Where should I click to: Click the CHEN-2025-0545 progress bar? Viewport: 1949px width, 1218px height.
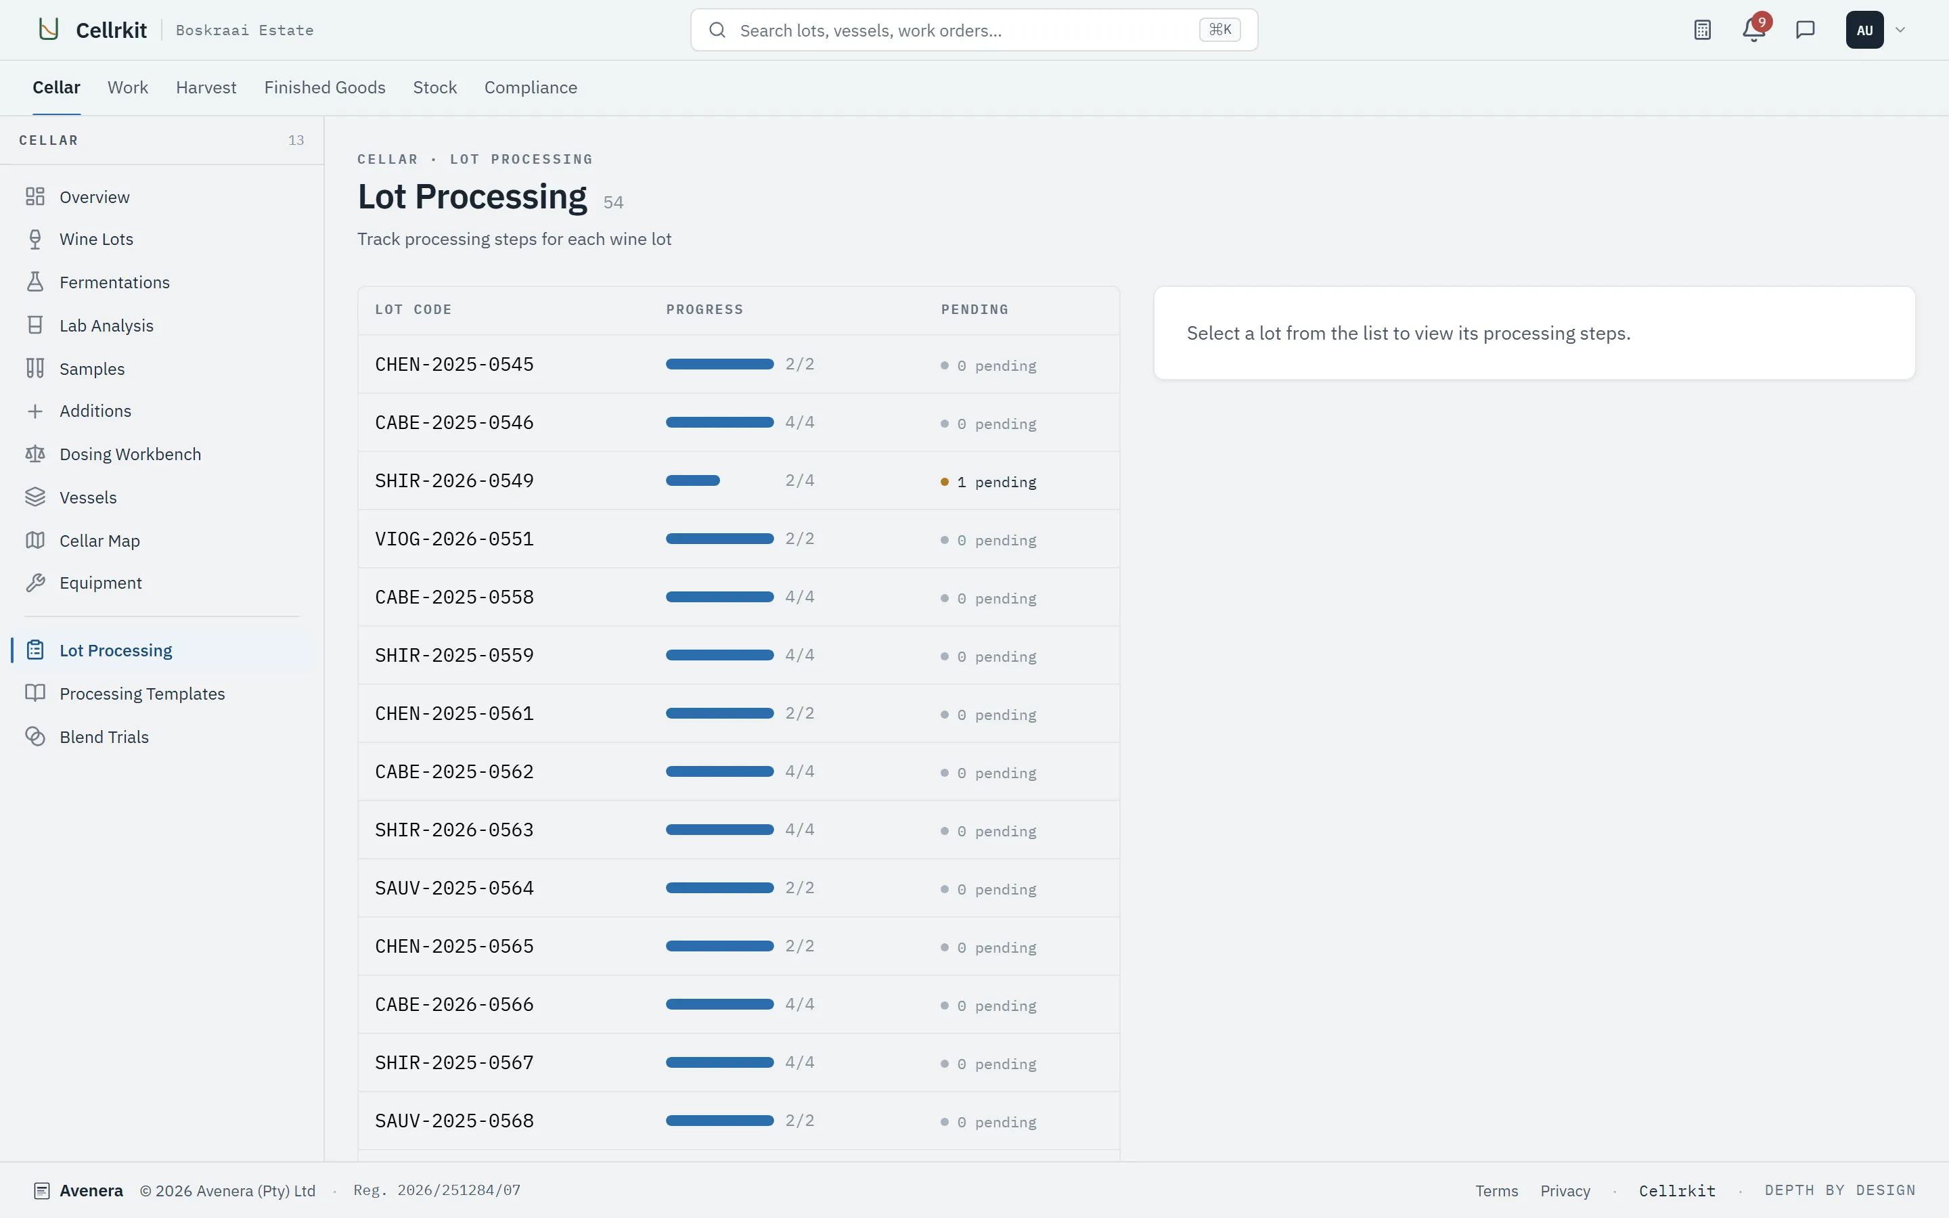[719, 364]
